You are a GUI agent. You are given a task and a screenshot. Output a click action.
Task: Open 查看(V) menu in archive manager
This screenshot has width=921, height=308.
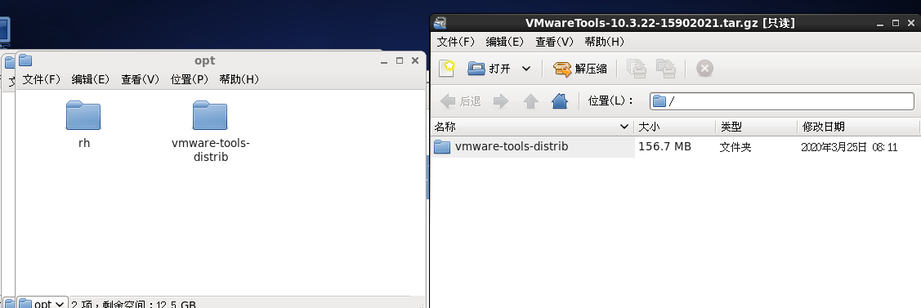click(554, 42)
